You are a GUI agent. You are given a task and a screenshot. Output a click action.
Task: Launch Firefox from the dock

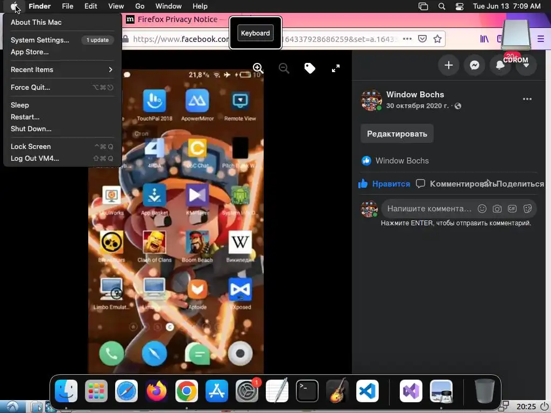pos(157,391)
